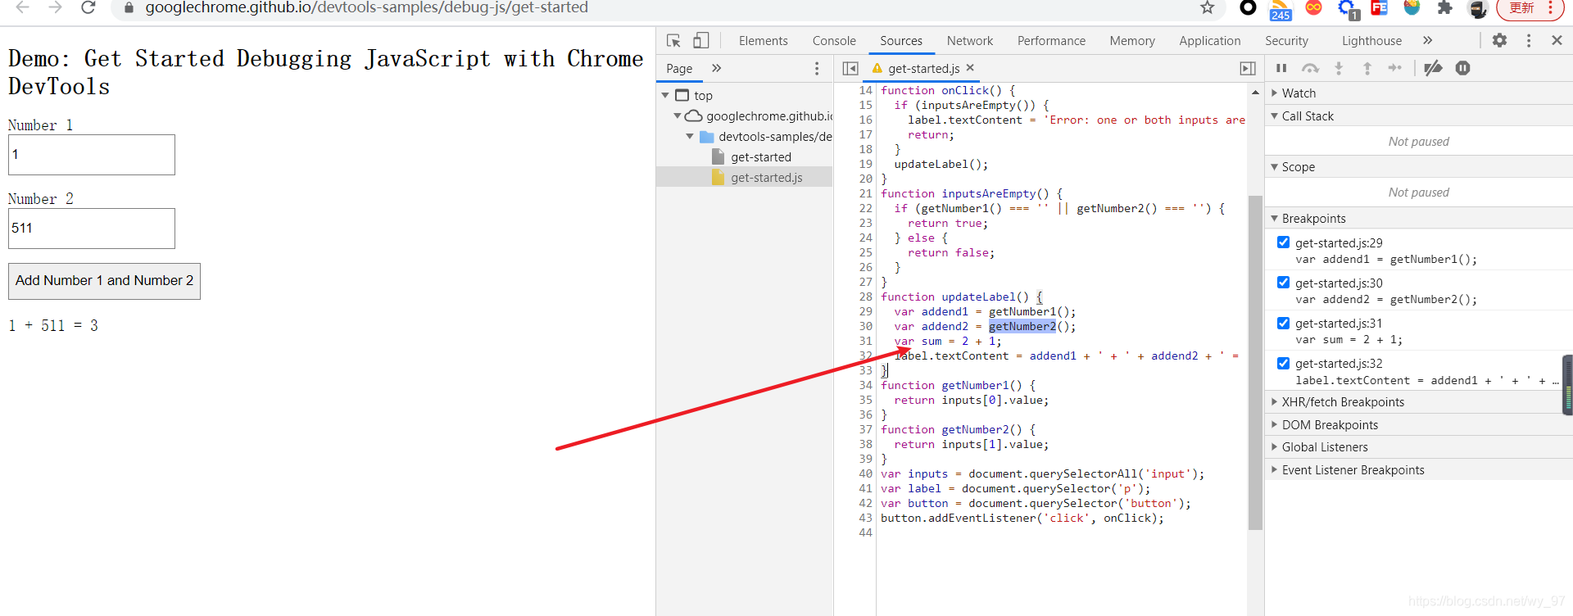Click line number 32 in the gutter
The image size is (1573, 616).
pyautogui.click(x=865, y=356)
